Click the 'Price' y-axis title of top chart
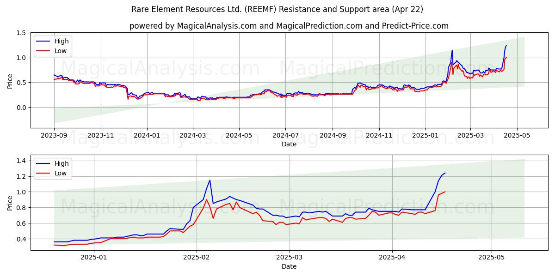This screenshot has height=277, width=555. [10, 81]
